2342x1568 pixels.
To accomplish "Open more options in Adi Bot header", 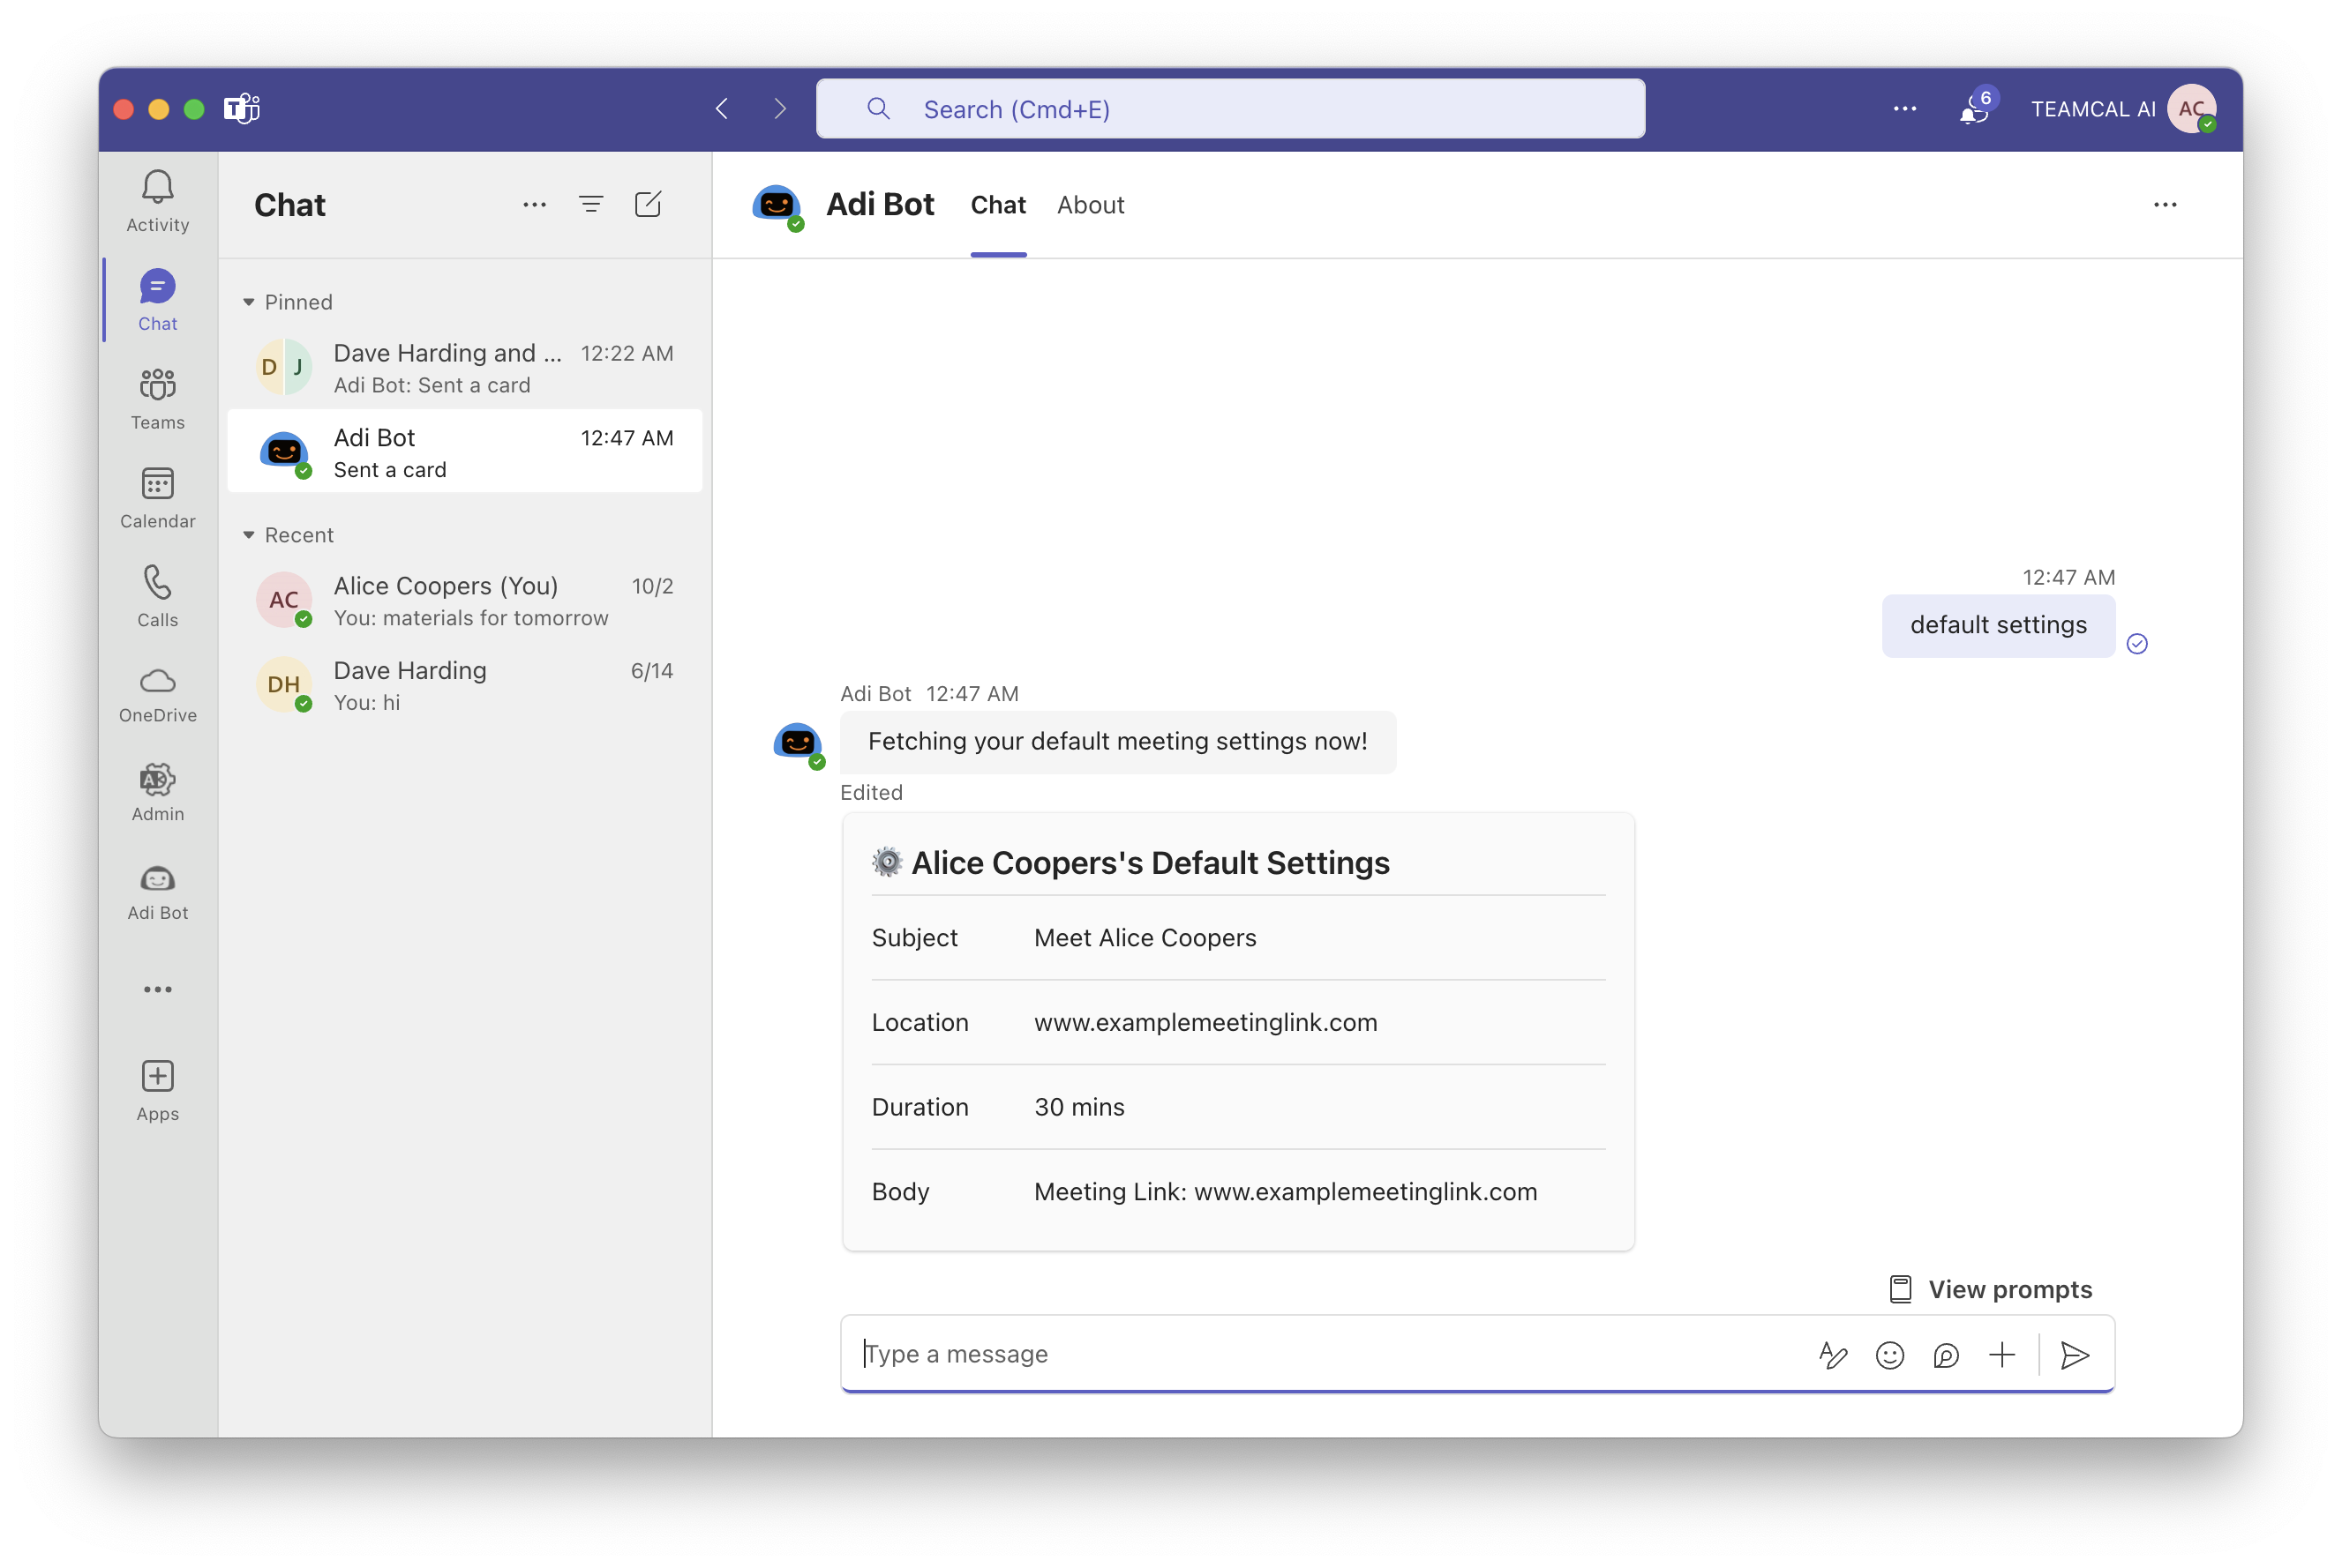I will (2165, 205).
